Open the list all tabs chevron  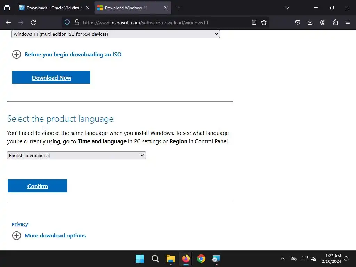287,8
